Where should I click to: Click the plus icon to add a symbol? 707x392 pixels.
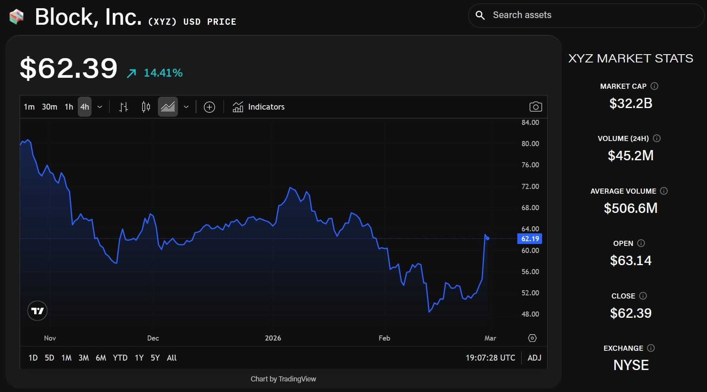pyautogui.click(x=209, y=106)
